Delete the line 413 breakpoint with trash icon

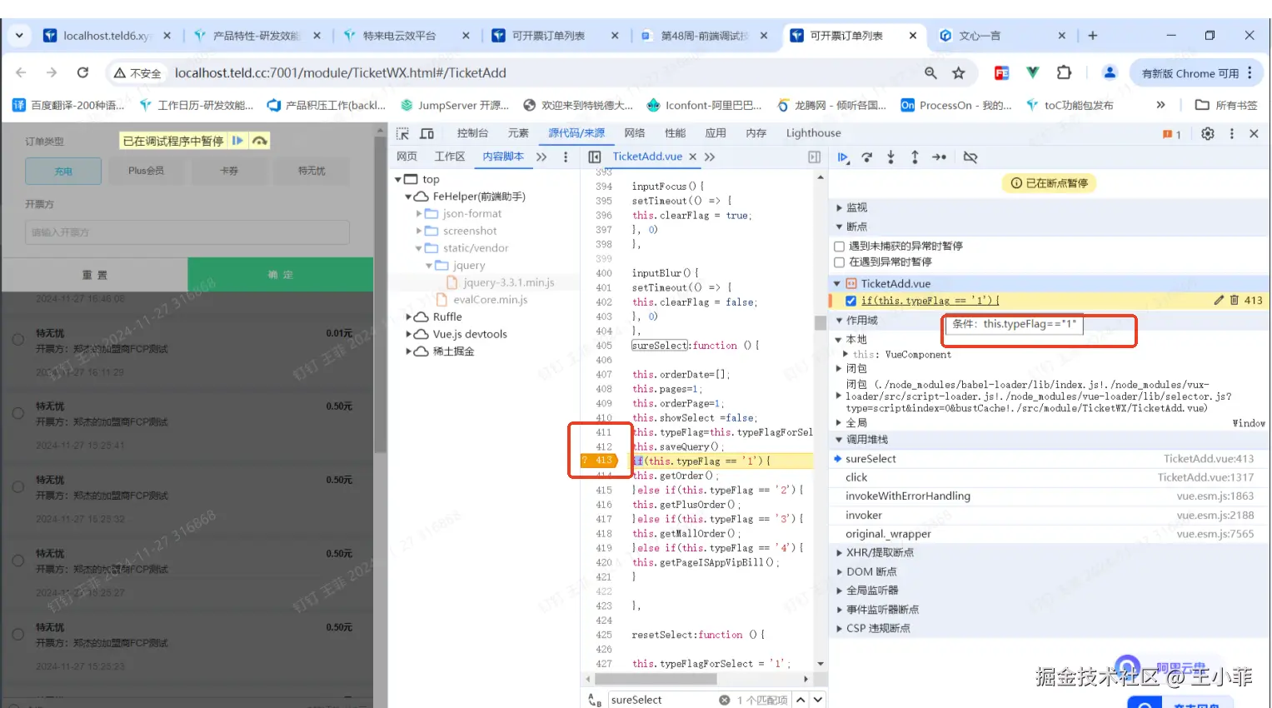pos(1235,300)
